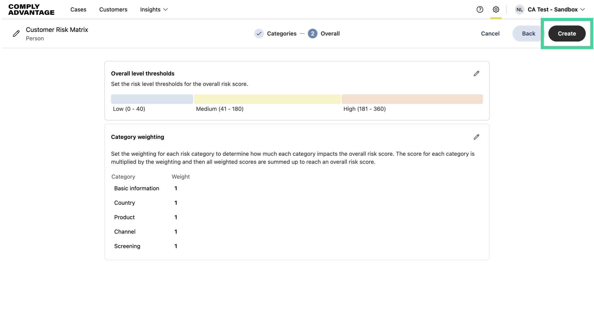Click the step 2 Overall circle

[x=312, y=34]
